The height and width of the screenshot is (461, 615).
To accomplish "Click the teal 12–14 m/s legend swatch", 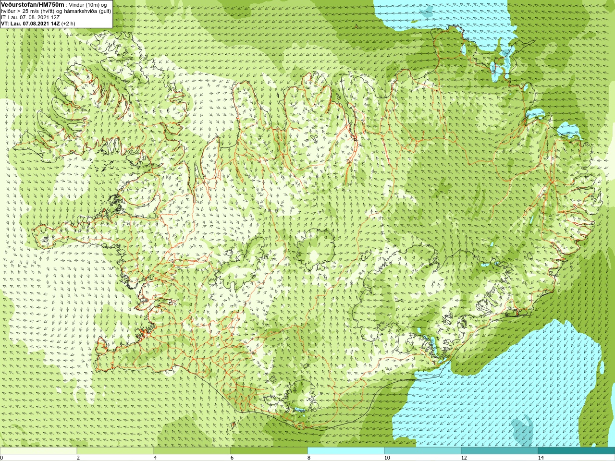I will click(500, 450).
